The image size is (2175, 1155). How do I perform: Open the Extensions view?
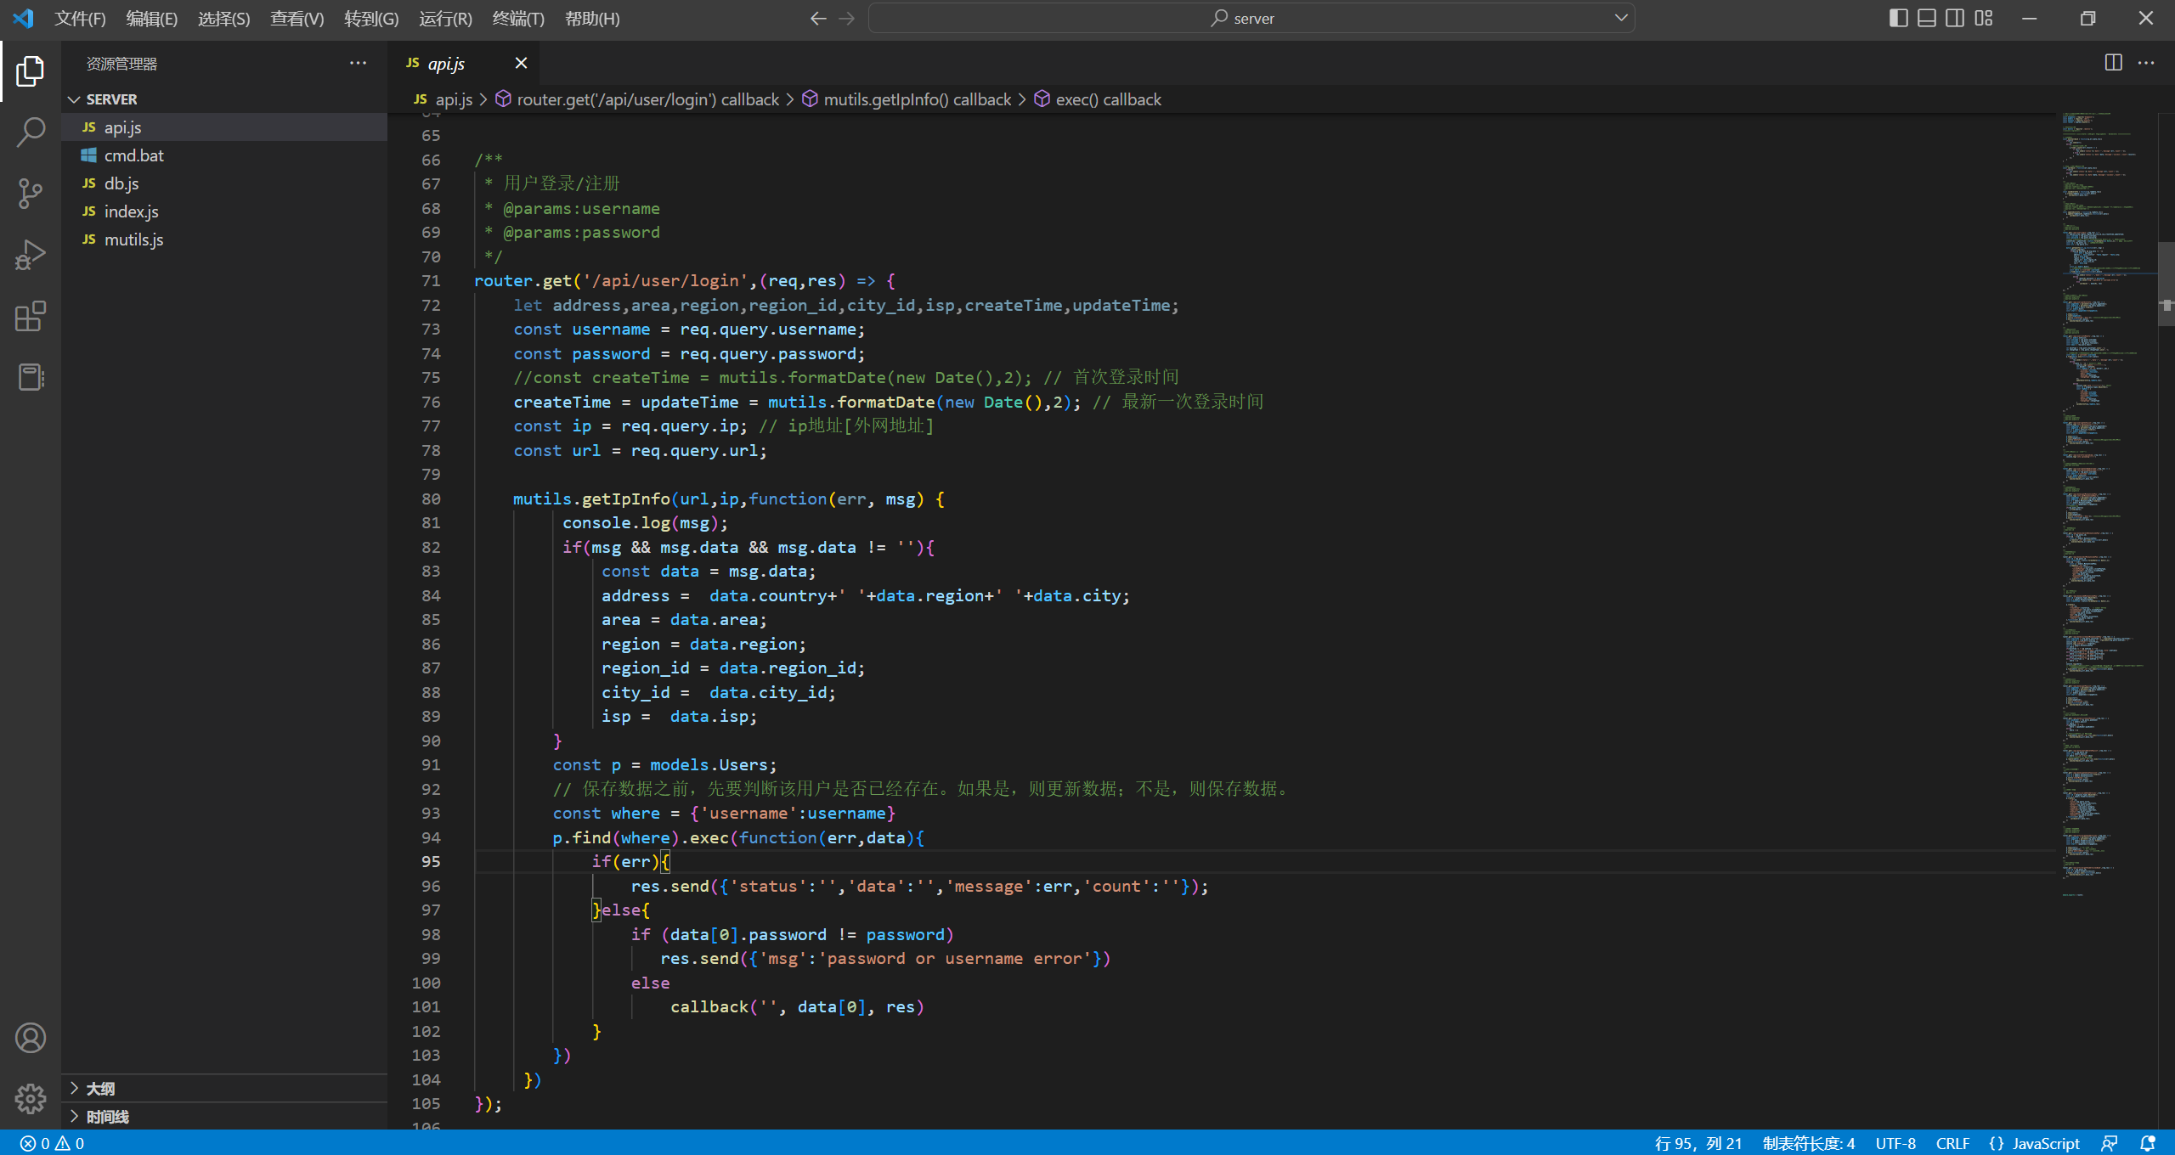click(30, 316)
